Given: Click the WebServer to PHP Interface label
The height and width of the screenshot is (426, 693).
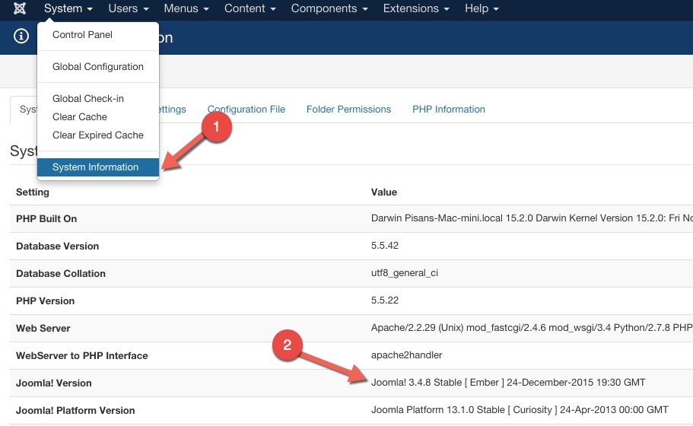Looking at the screenshot, I should click(x=81, y=356).
